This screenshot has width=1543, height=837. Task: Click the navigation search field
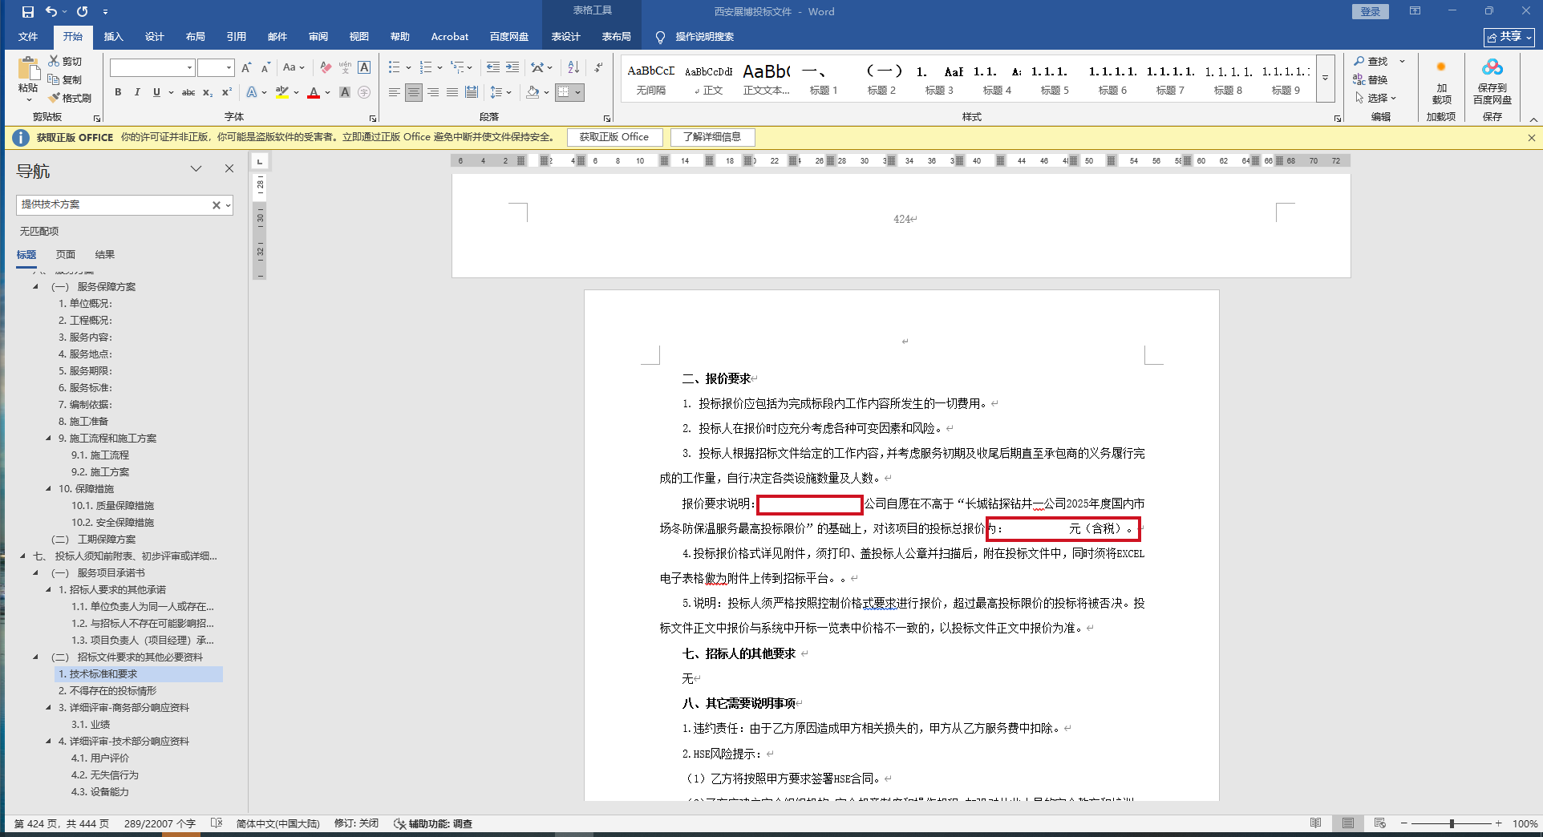click(115, 204)
